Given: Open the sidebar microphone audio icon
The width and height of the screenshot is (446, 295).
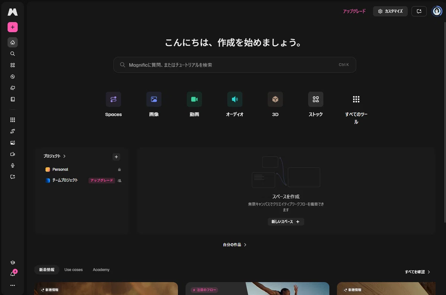Looking at the screenshot, I should coord(13,166).
